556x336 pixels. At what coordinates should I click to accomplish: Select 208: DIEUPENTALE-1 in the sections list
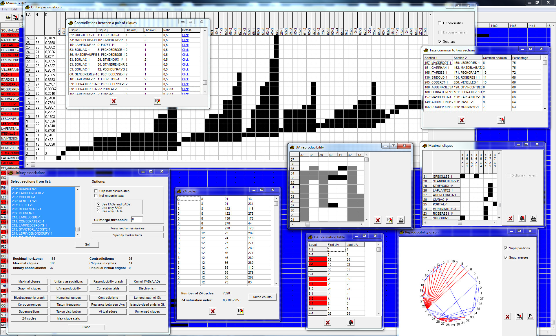[43, 209]
